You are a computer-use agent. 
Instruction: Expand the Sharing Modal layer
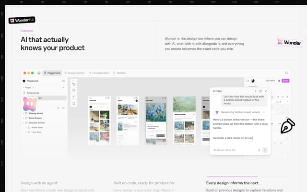coord(24,113)
